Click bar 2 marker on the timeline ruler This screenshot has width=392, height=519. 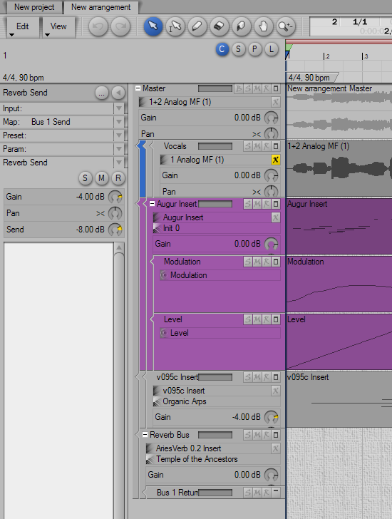pyautogui.click(x=324, y=56)
